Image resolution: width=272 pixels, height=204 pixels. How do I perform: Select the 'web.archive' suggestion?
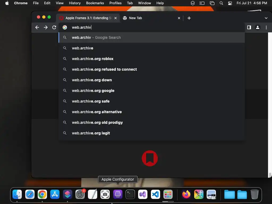coord(152,48)
